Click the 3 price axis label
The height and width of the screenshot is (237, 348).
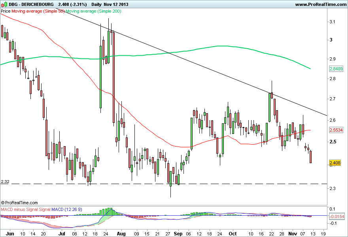(x=331, y=40)
